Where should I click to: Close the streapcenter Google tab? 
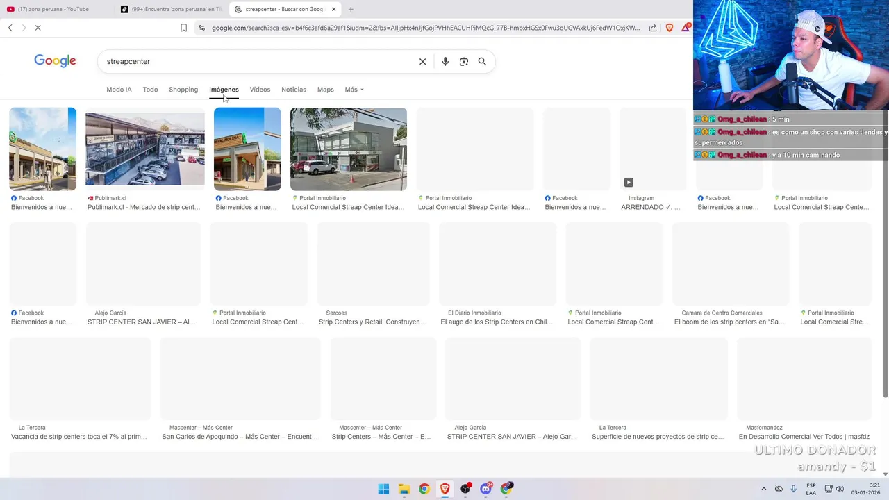334,9
